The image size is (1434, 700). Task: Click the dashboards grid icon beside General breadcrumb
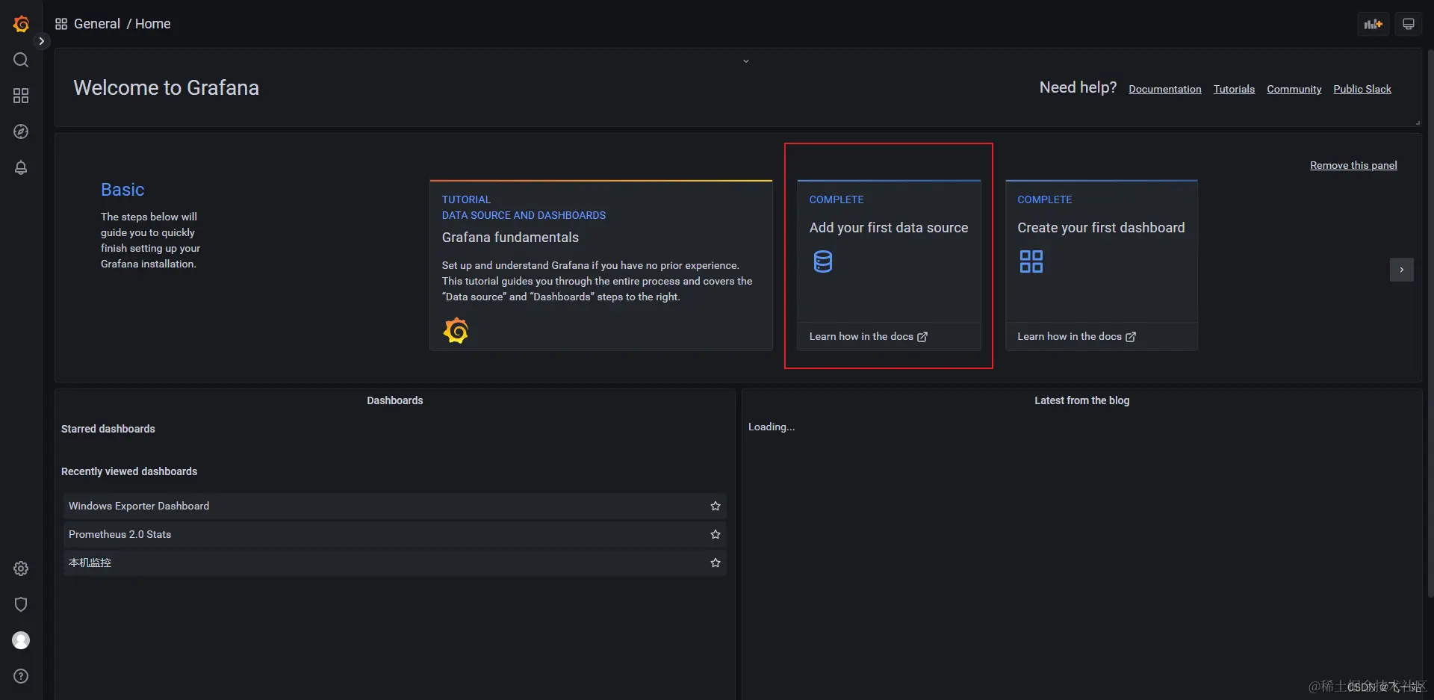coord(61,24)
